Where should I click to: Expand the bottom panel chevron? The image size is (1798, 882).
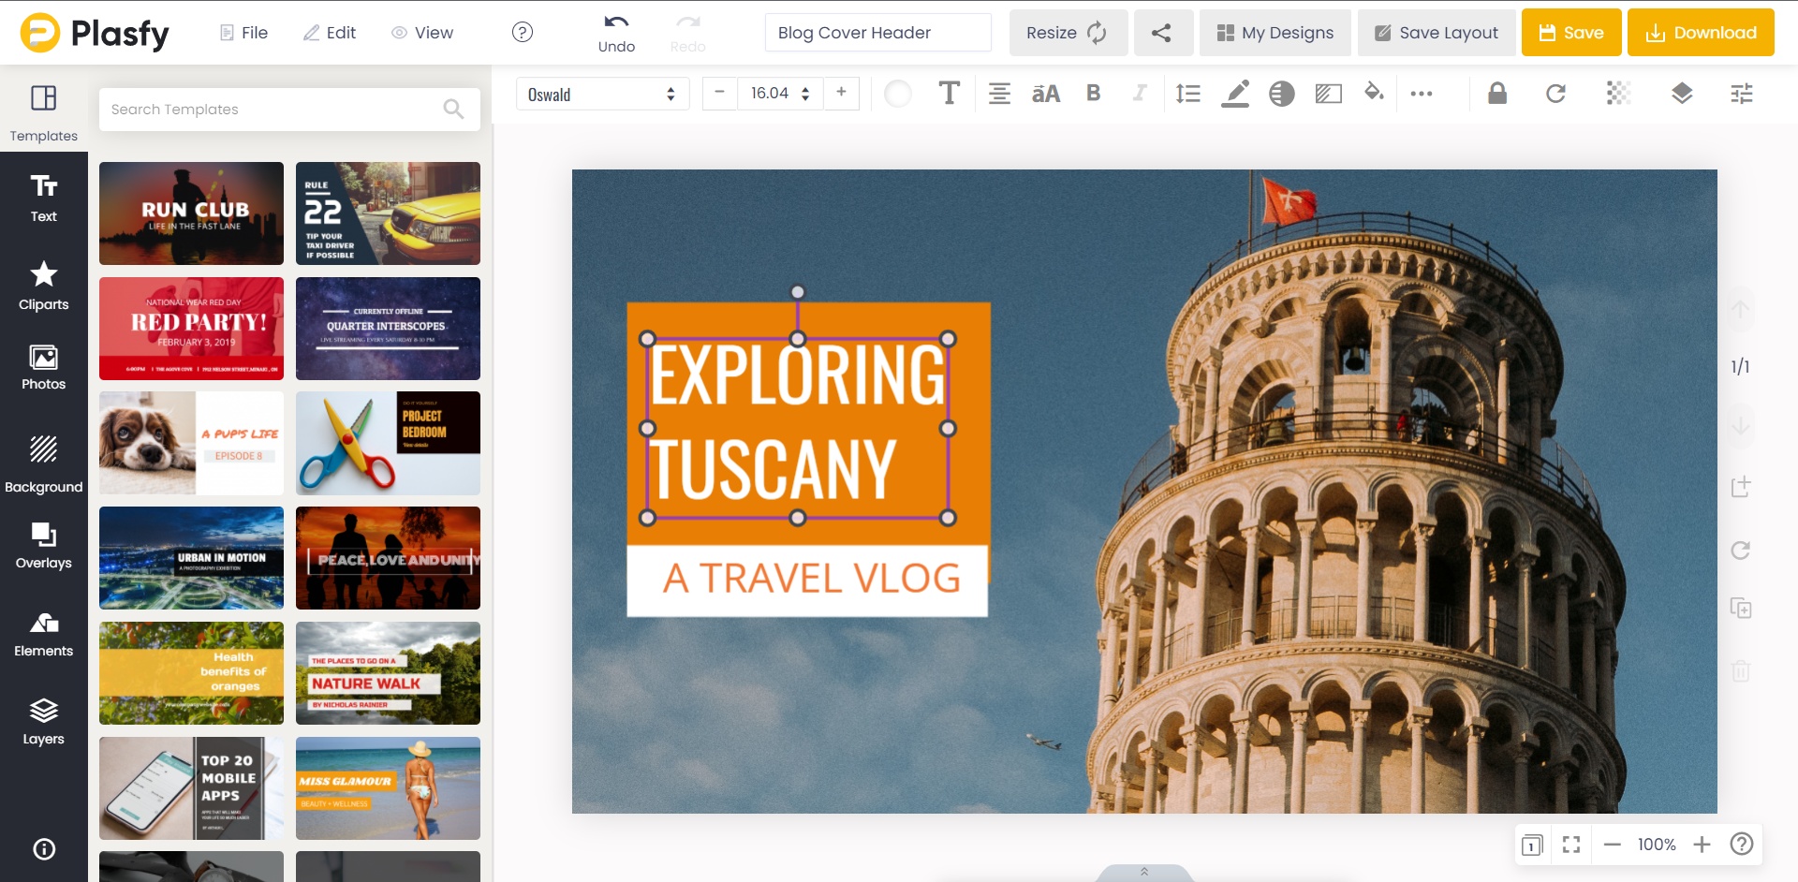[1143, 872]
